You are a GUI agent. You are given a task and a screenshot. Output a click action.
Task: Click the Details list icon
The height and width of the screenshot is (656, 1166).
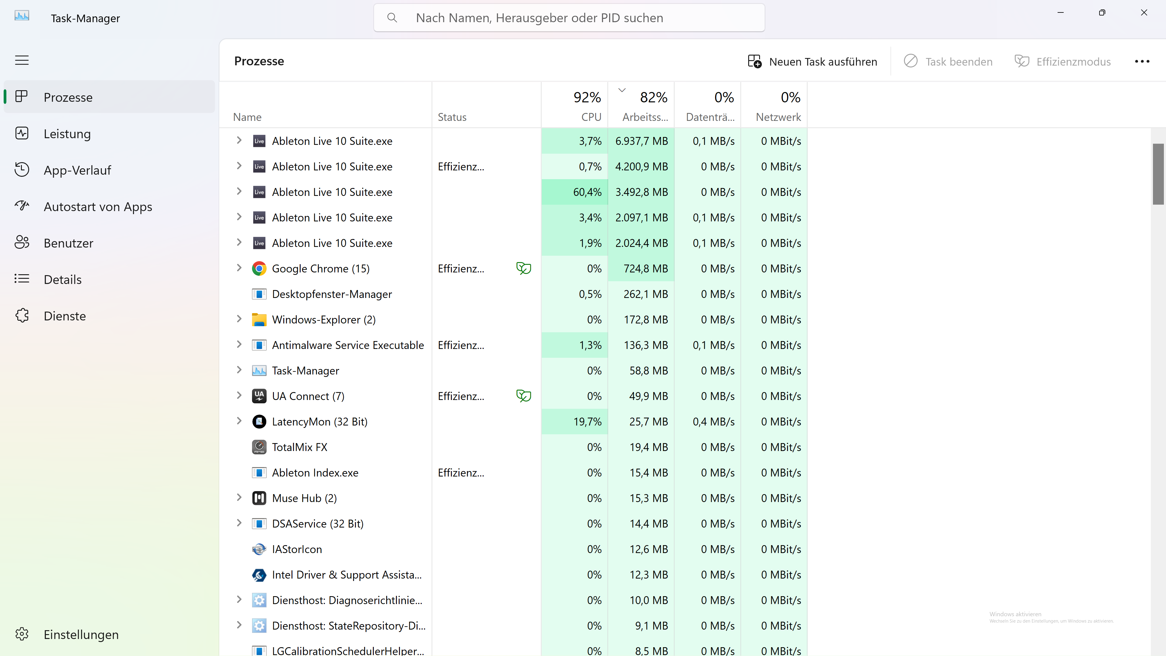[22, 279]
